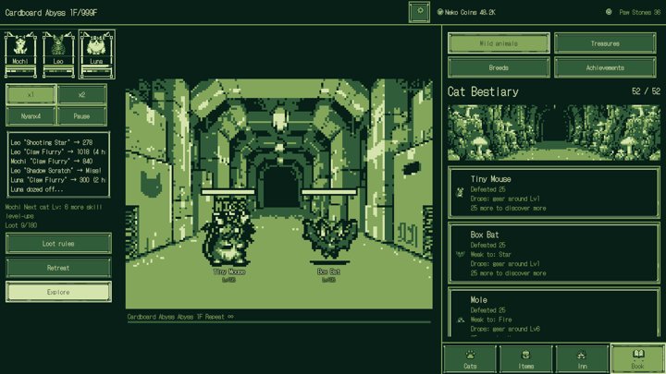Click the 'Leo "Shadow Scratch" → Miss!' log line
Viewport: 666px width, 374px height.
tap(55, 171)
